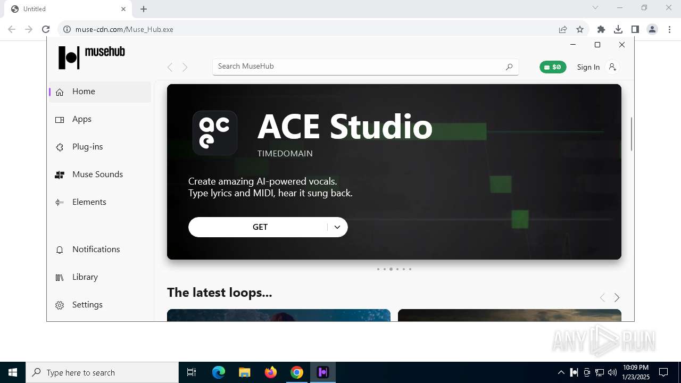Open new tab in Chrome
This screenshot has width=681, height=383.
144,9
